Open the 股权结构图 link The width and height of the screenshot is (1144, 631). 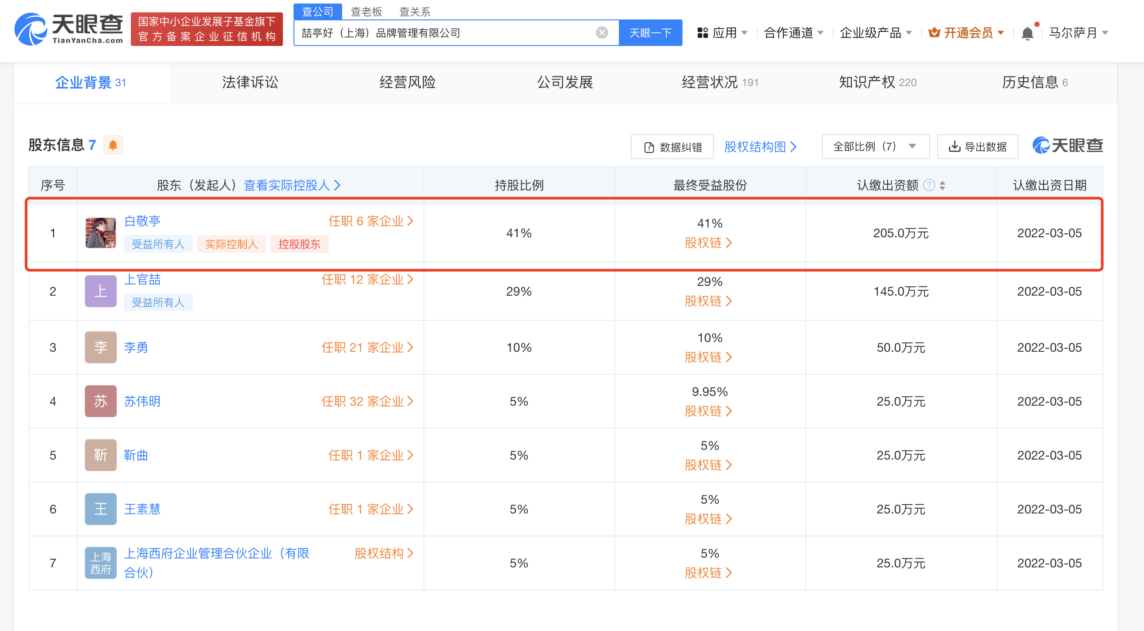[x=760, y=147]
